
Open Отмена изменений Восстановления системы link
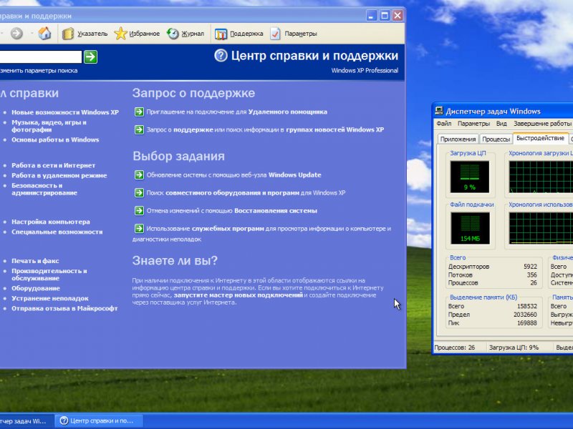(x=231, y=211)
